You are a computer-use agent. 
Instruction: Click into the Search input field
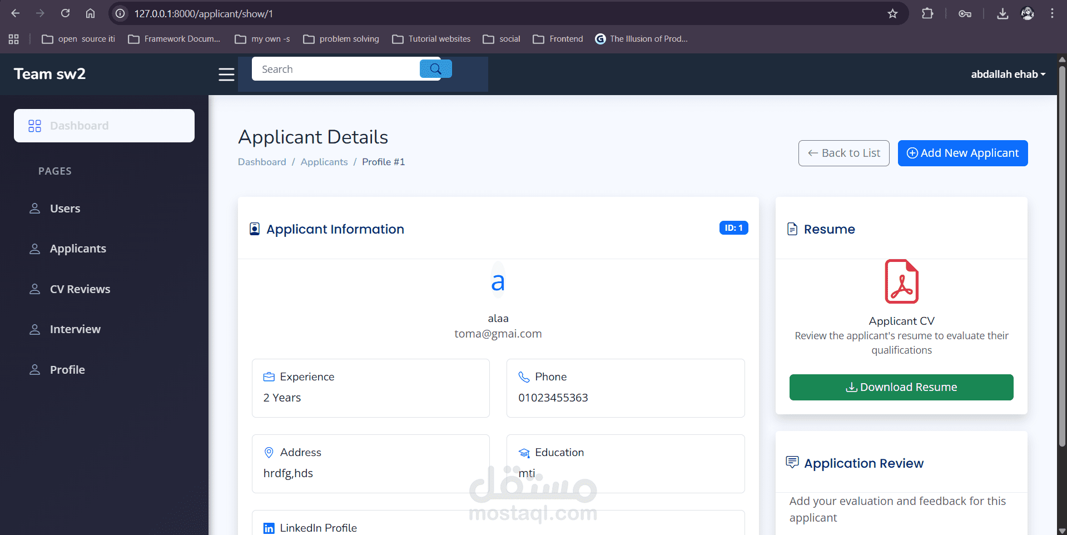pos(336,69)
